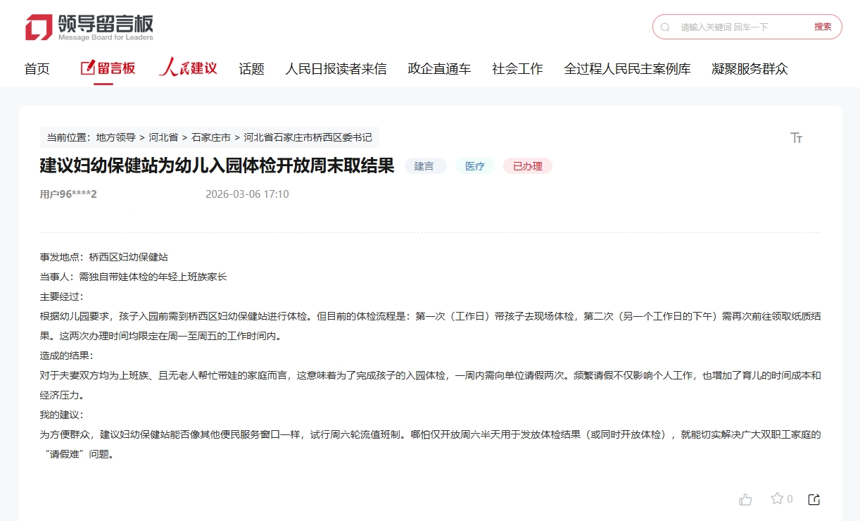Open the 社会工作 menu item

[x=517, y=69]
